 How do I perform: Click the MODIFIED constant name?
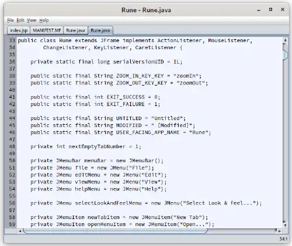(129, 125)
